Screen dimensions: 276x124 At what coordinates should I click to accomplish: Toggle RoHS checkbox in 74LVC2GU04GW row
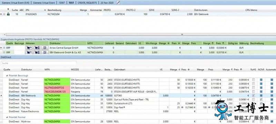tap(253, 92)
